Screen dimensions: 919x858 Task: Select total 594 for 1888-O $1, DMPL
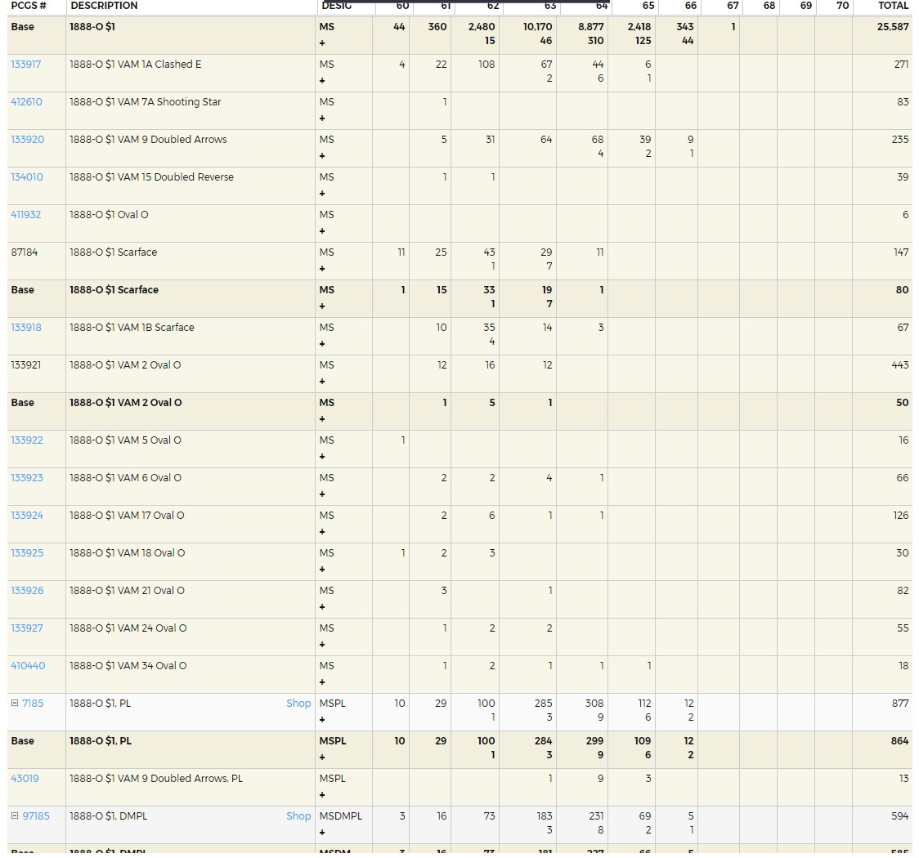click(899, 816)
